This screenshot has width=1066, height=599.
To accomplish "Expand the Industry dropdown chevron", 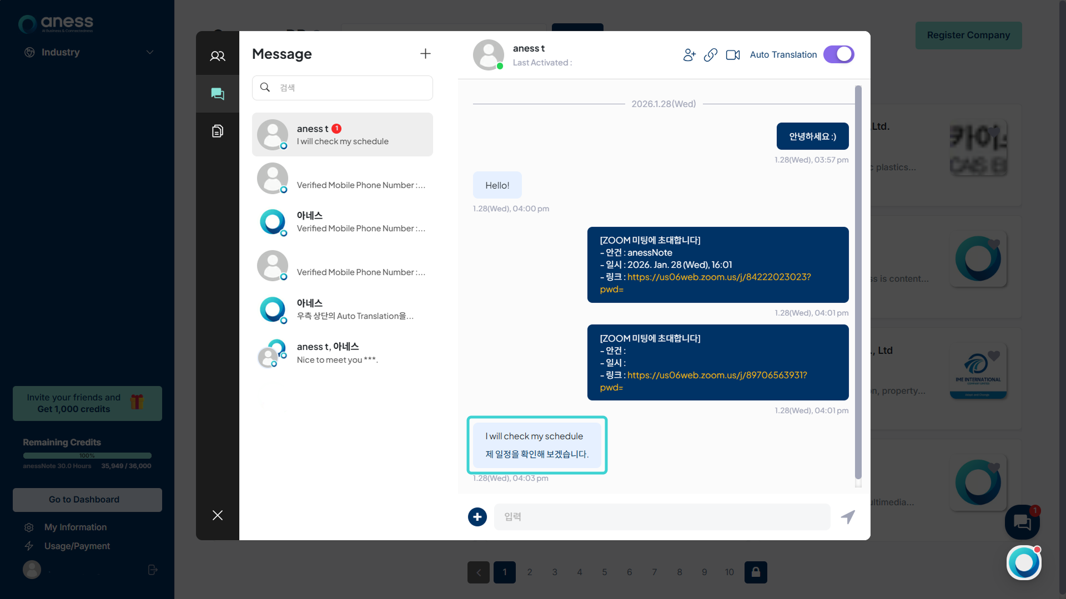I will point(149,52).
